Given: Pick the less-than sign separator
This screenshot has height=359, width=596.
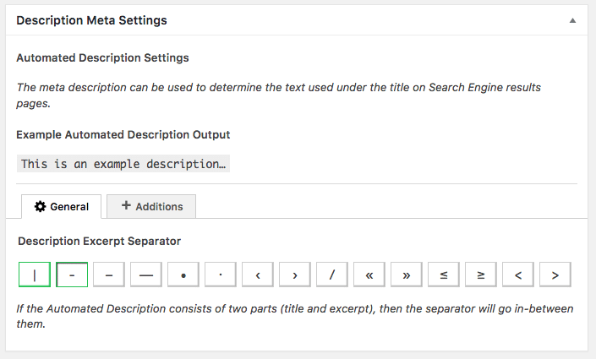Looking at the screenshot, I should pyautogui.click(x=518, y=275).
